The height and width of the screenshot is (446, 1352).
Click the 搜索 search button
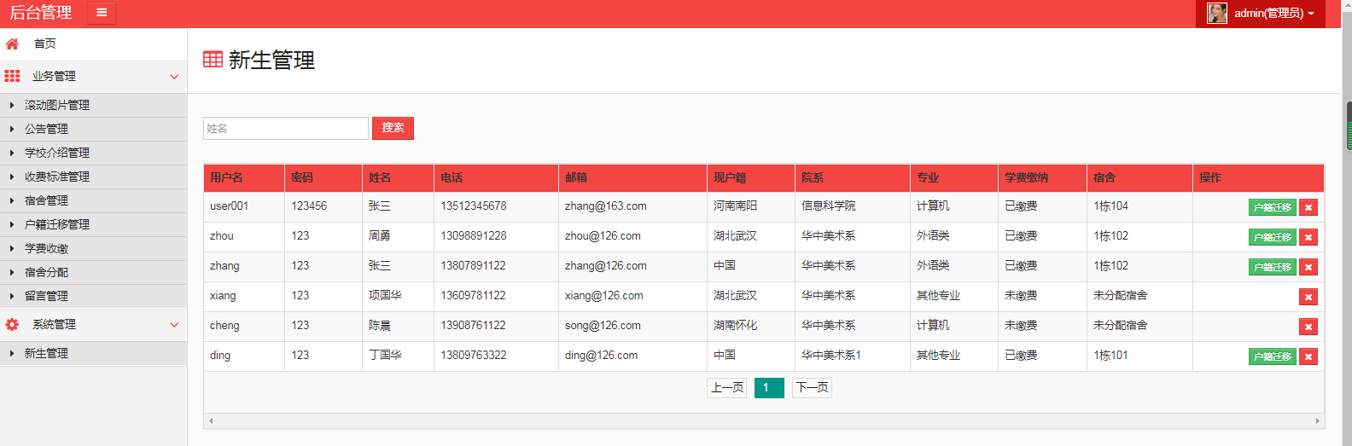pos(393,128)
